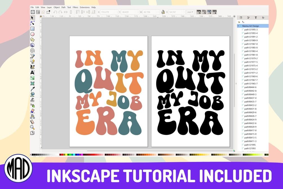
Task: Click the Deselect toolbar icon
Action: (43, 12)
